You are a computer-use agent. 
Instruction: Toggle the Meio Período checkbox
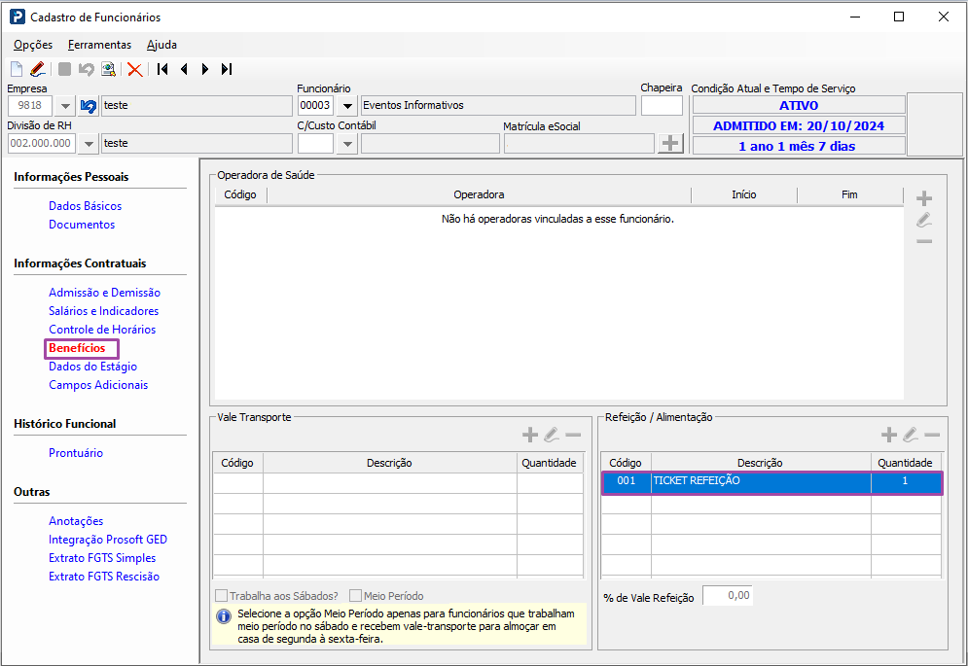pos(355,596)
